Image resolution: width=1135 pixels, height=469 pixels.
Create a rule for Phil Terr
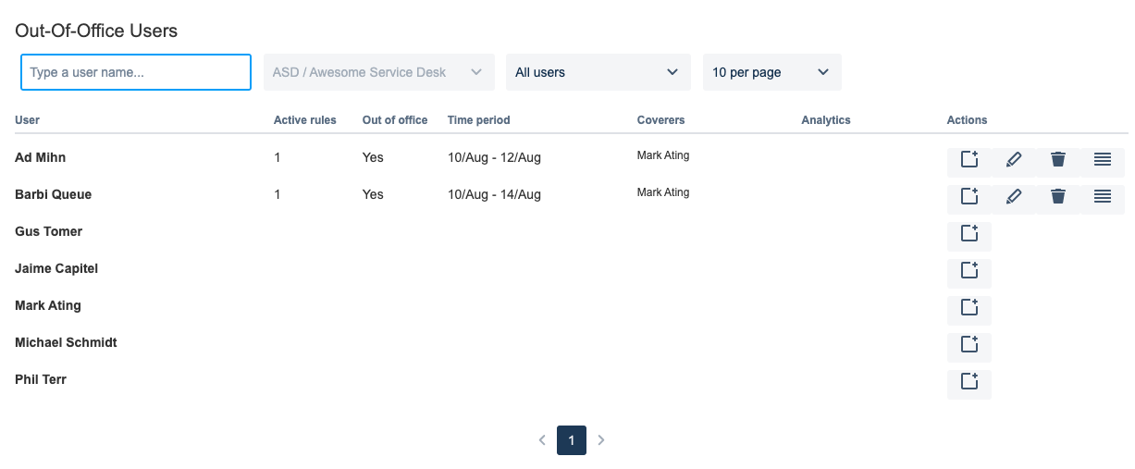969,381
